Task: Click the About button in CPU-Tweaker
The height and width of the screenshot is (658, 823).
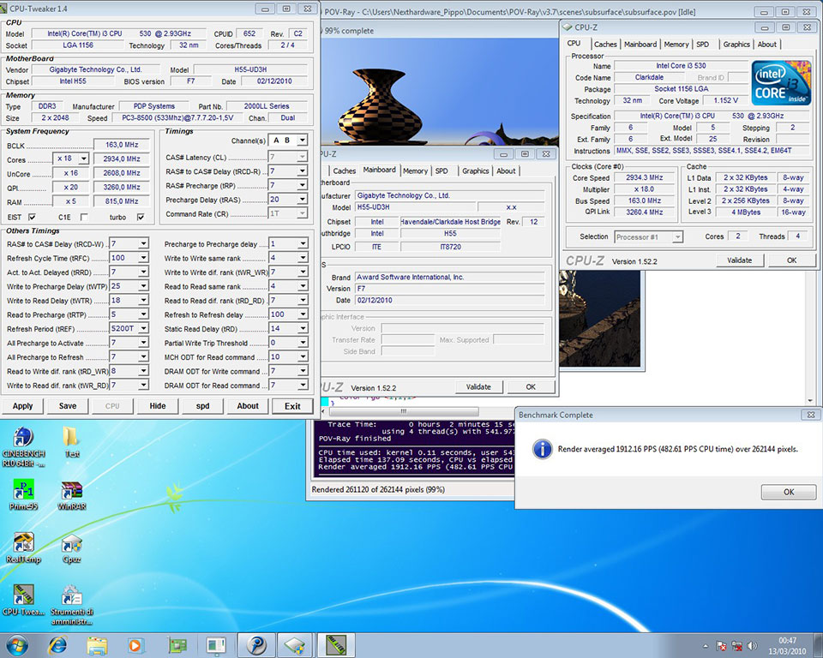Action: pos(248,406)
